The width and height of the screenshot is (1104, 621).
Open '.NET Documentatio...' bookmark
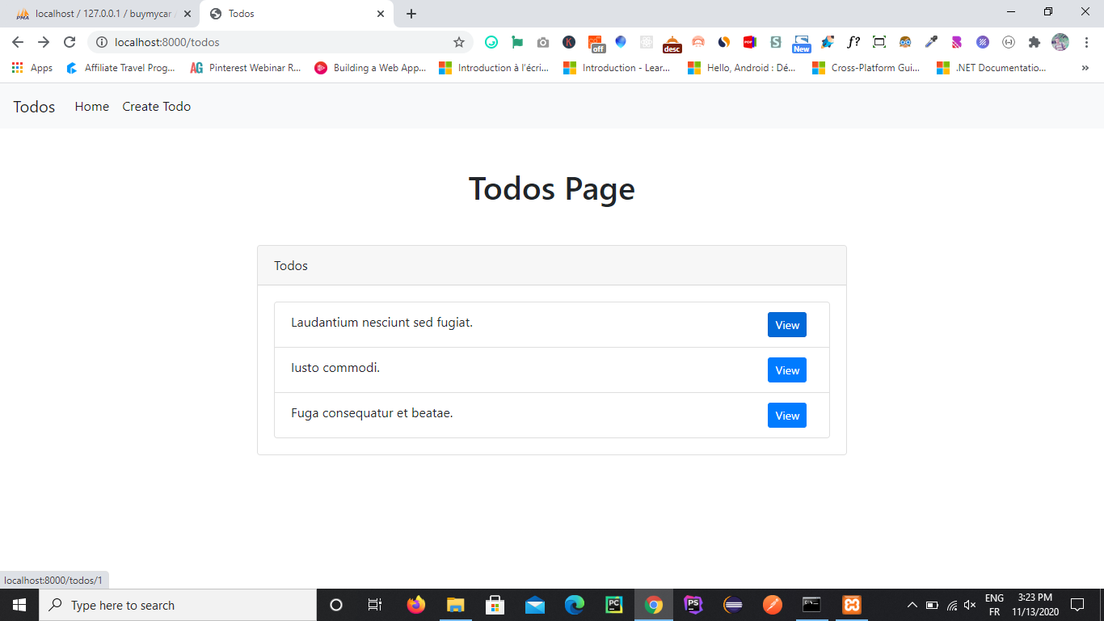(x=992, y=68)
